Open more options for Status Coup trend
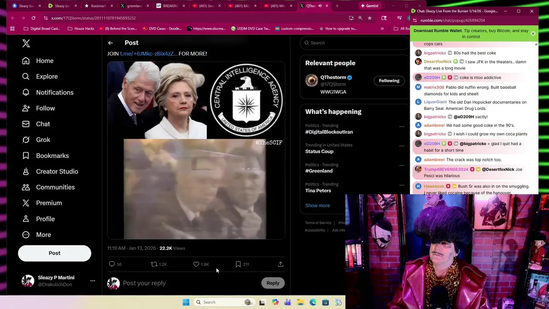Screen dimensions: 549x309 pos(402,146)
